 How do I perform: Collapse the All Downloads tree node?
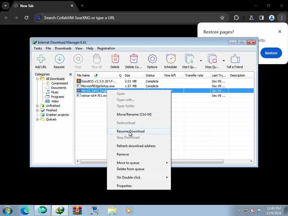point(37,79)
